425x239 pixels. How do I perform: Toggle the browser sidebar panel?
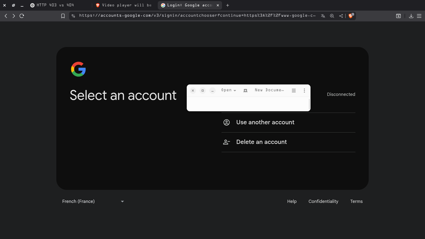point(398,16)
